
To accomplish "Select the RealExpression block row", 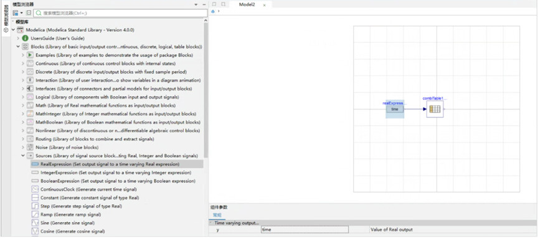I will (117, 164).
